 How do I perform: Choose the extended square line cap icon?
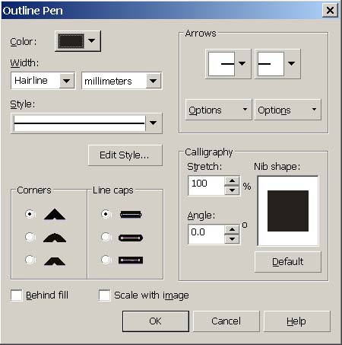[x=131, y=260]
